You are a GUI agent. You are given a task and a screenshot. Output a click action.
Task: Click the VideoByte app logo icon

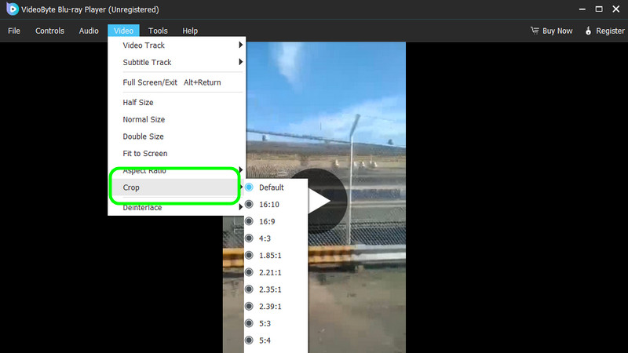pyautogui.click(x=13, y=9)
